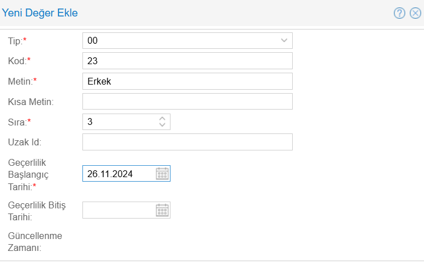The width and height of the screenshot is (424, 264).
Task: Increase Sıra value with the up arrow
Action: (163, 118)
